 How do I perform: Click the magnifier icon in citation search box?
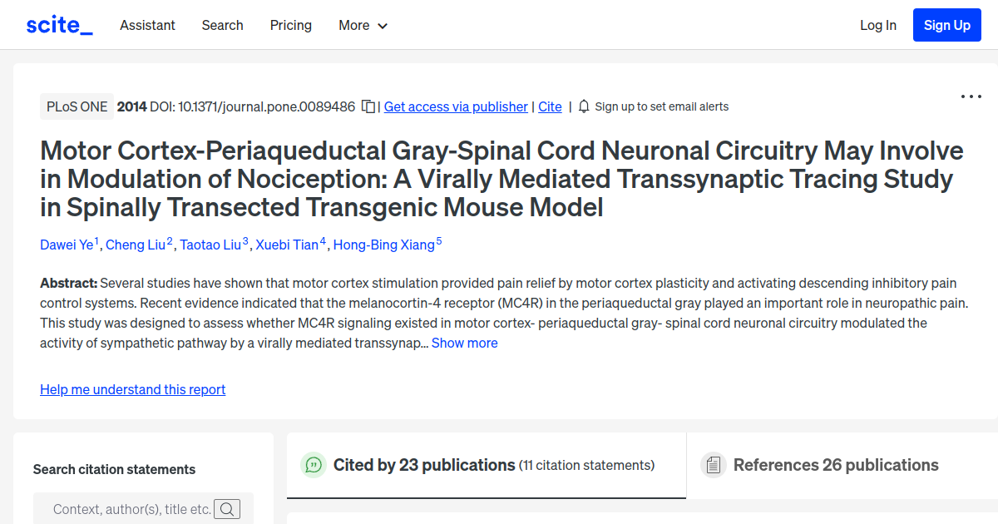point(227,508)
